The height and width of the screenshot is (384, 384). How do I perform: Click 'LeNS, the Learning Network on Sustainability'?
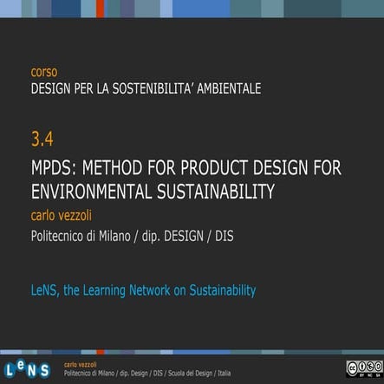coord(143,290)
